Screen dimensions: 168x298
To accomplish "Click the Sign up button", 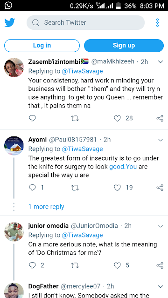I will (x=124, y=46).
